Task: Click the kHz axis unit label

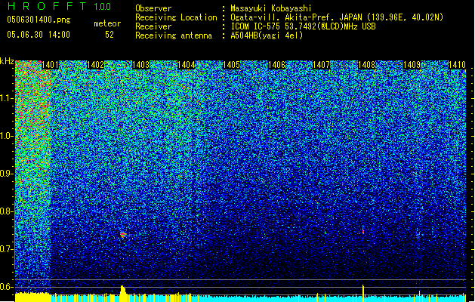Action: pos(7,61)
